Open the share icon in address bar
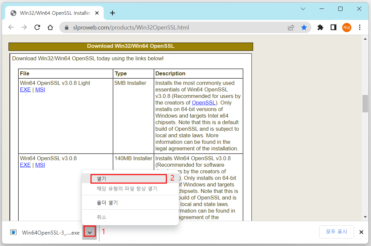Screen dimensions: 371x246 [x=291, y=28]
